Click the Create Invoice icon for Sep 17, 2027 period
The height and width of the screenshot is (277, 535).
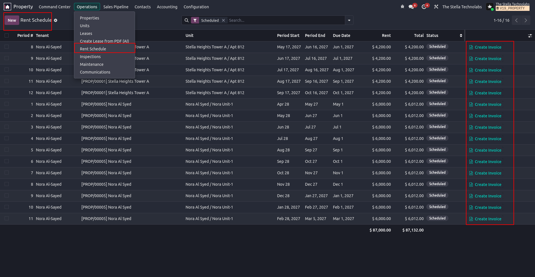(x=471, y=93)
